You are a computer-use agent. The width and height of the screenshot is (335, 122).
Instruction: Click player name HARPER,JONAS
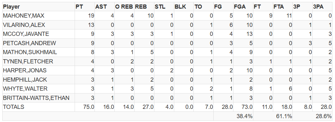25,70
